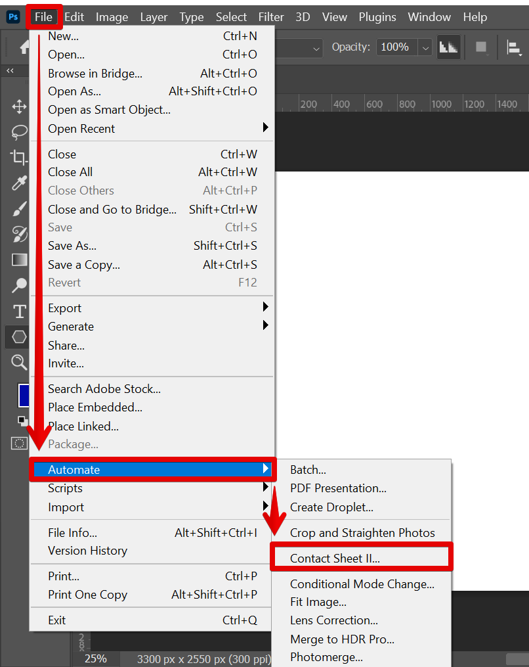The width and height of the screenshot is (529, 667).
Task: Open the Image menu
Action: (112, 17)
